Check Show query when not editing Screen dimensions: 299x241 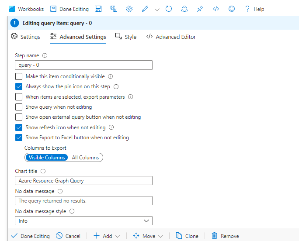(x=19, y=107)
